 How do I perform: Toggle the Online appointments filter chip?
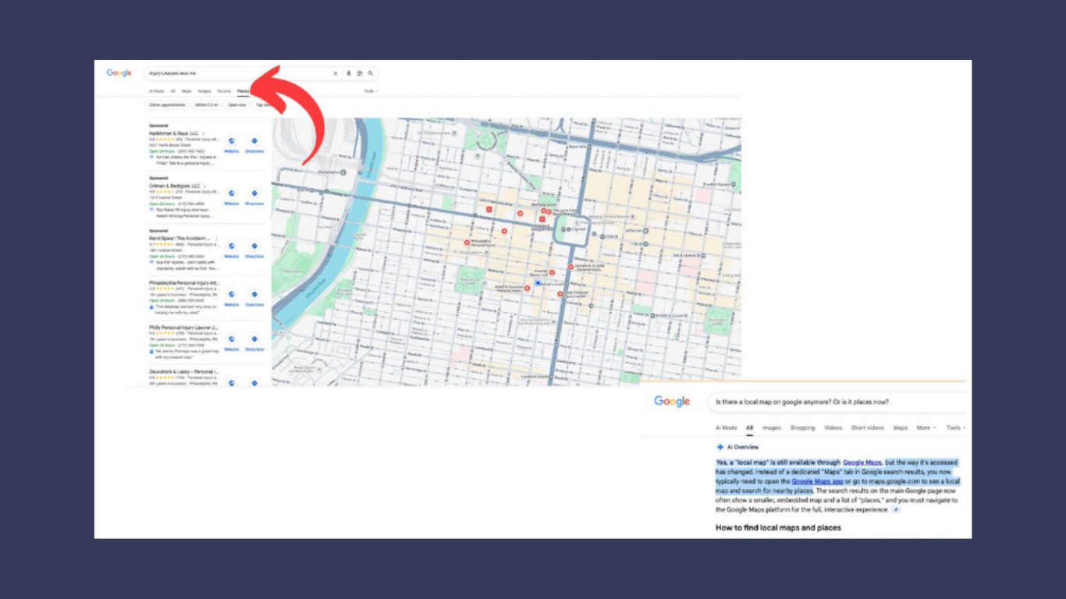167,105
